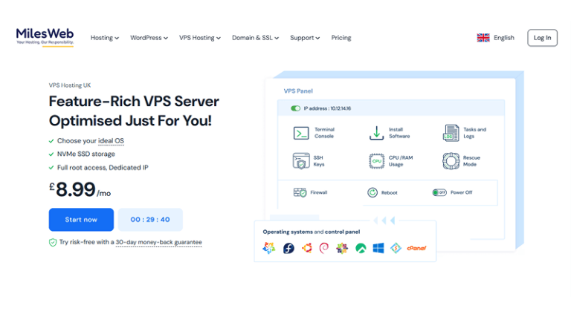Select the SSH Keys icon
The image size is (571, 317).
301,161
